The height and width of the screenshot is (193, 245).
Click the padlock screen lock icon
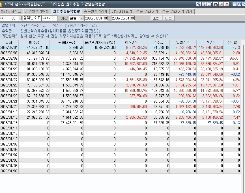[216, 4]
